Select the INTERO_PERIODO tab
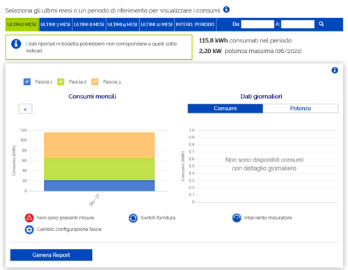 tap(195, 24)
